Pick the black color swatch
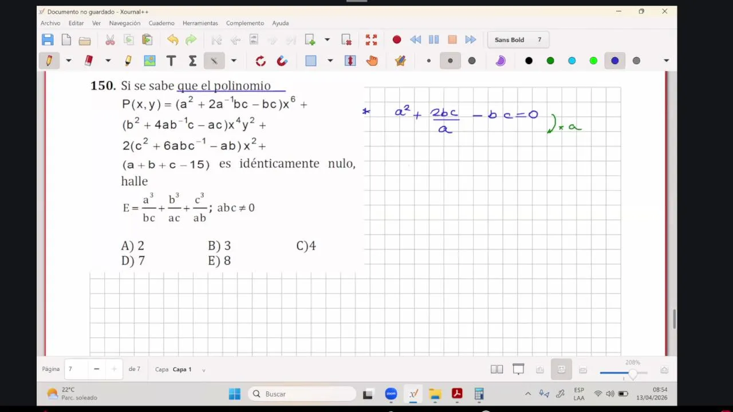Screen dimensions: 733x412 (x=529, y=61)
